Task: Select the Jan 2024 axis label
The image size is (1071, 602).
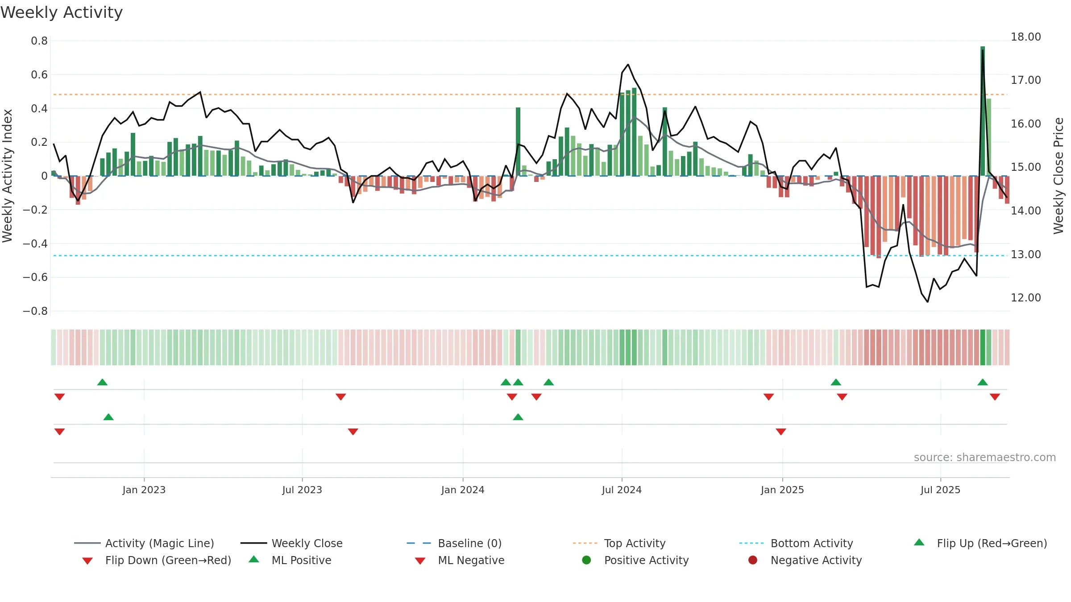Action: pyautogui.click(x=463, y=490)
